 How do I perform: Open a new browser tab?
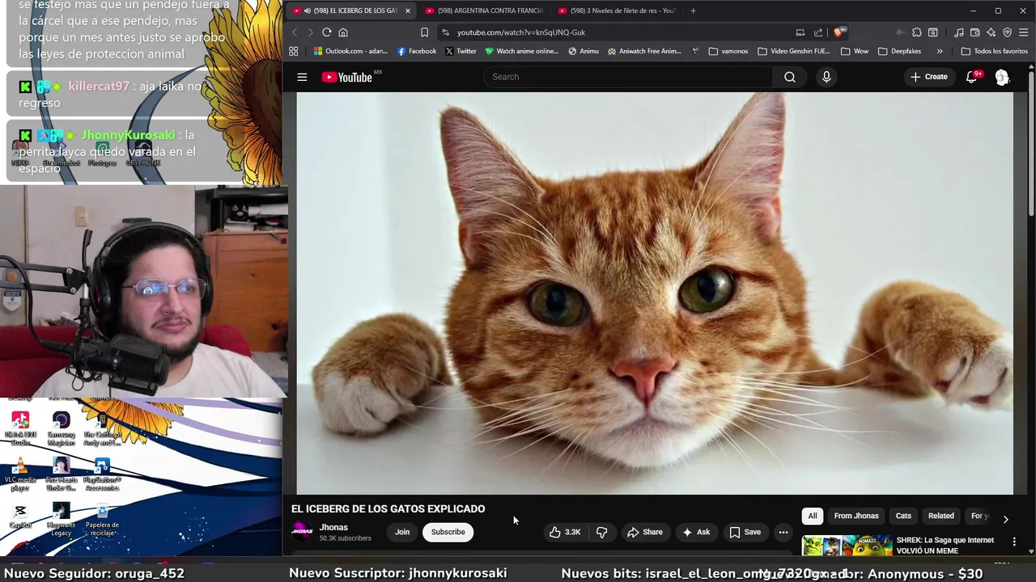pyautogui.click(x=693, y=11)
